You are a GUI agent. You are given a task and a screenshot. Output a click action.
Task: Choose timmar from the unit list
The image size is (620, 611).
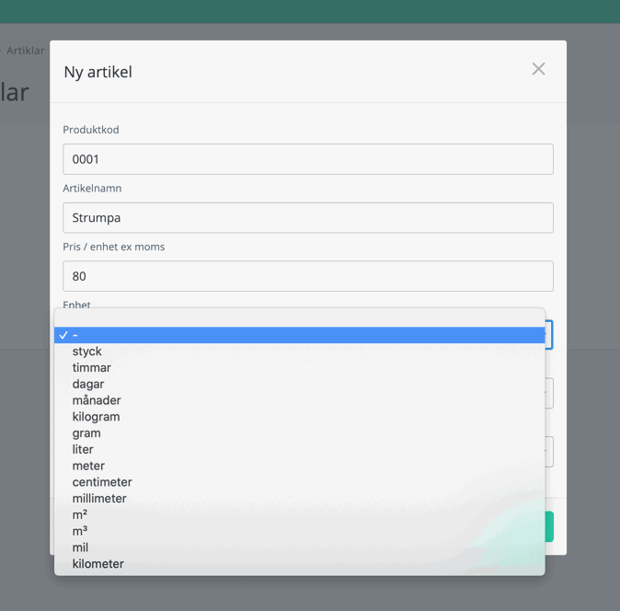click(x=92, y=368)
